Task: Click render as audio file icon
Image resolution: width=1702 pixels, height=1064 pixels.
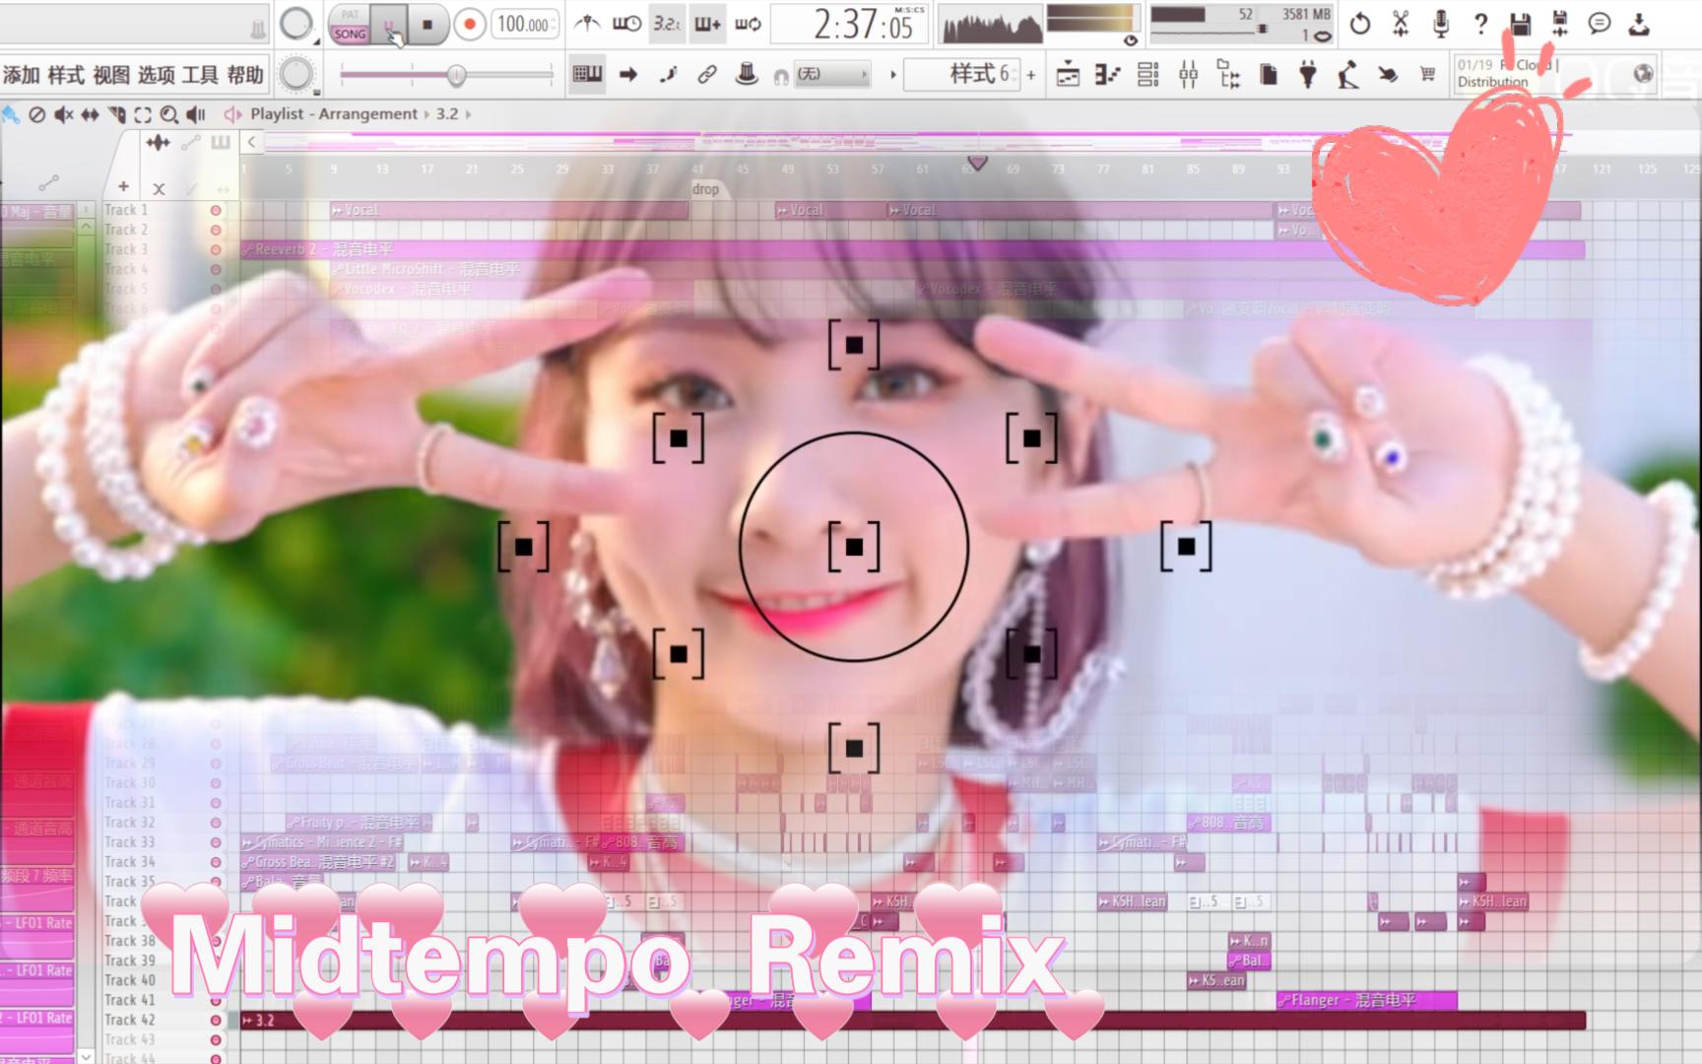Action: pos(1560,24)
